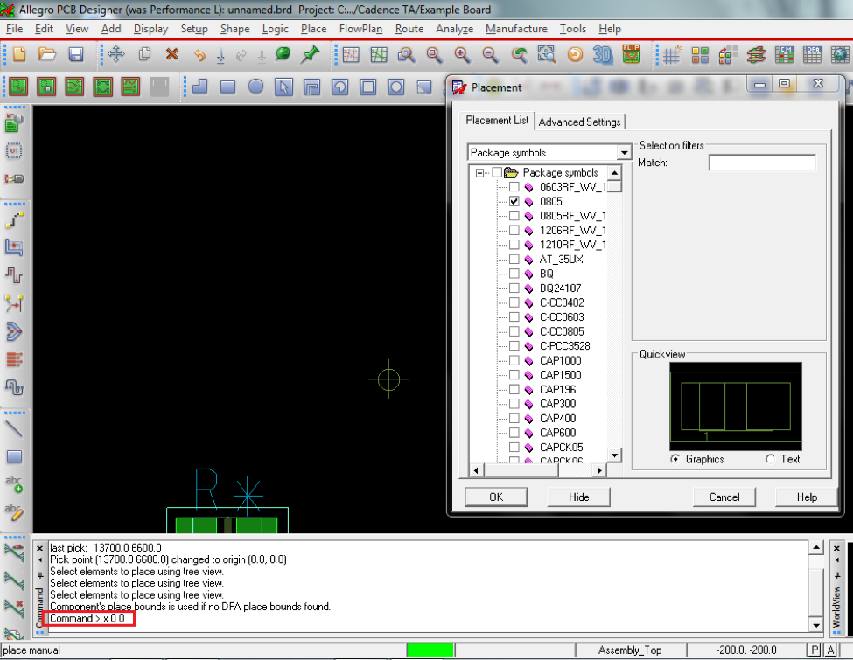Click the command window scroll down arrow
The height and width of the screenshot is (660, 853).
point(816,625)
